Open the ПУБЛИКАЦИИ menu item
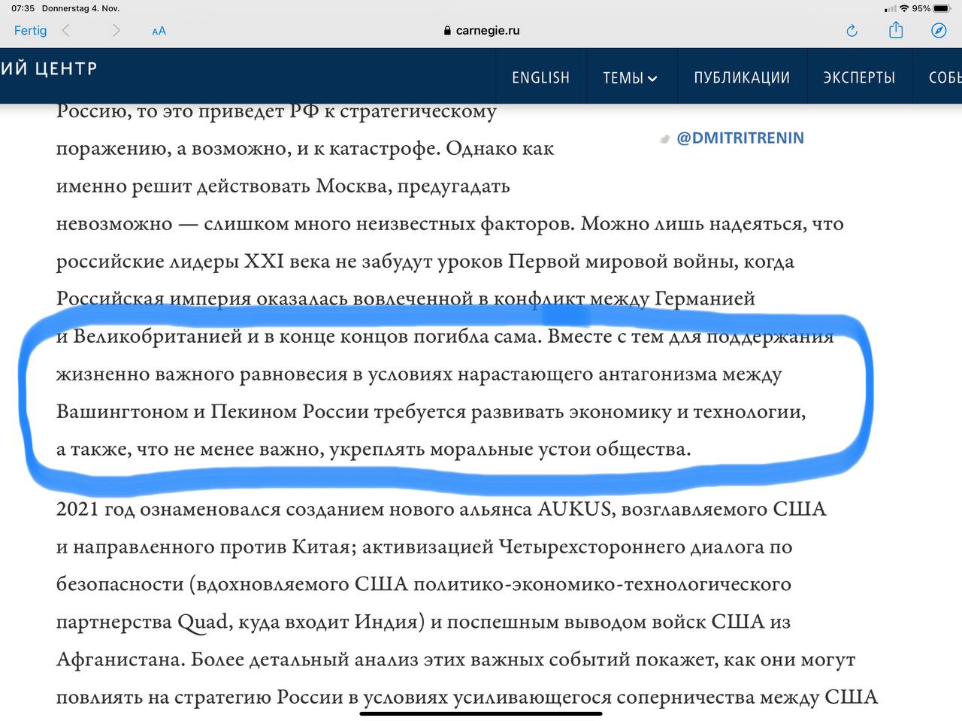Viewport: 962px width, 721px height. pyautogui.click(x=742, y=77)
